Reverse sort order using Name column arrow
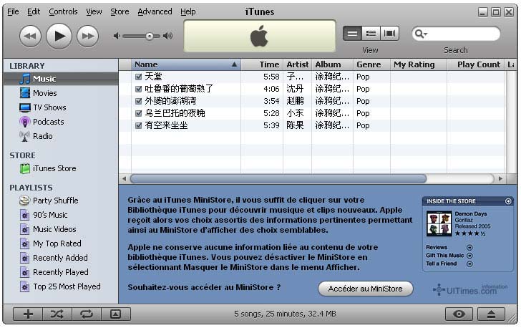521x328 pixels. tap(234, 64)
